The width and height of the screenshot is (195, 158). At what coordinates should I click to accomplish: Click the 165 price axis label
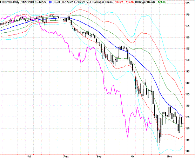[x=188, y=26]
